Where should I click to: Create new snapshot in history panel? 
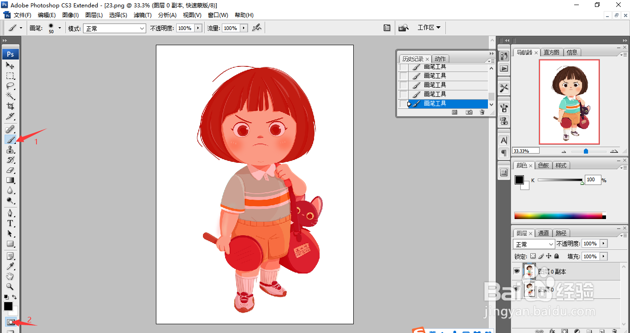point(469,112)
